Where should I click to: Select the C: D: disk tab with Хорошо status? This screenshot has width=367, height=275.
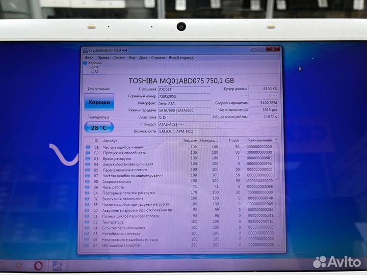[95, 67]
